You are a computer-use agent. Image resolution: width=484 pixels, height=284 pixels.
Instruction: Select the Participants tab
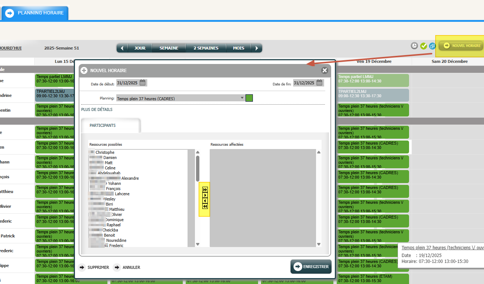(x=103, y=125)
